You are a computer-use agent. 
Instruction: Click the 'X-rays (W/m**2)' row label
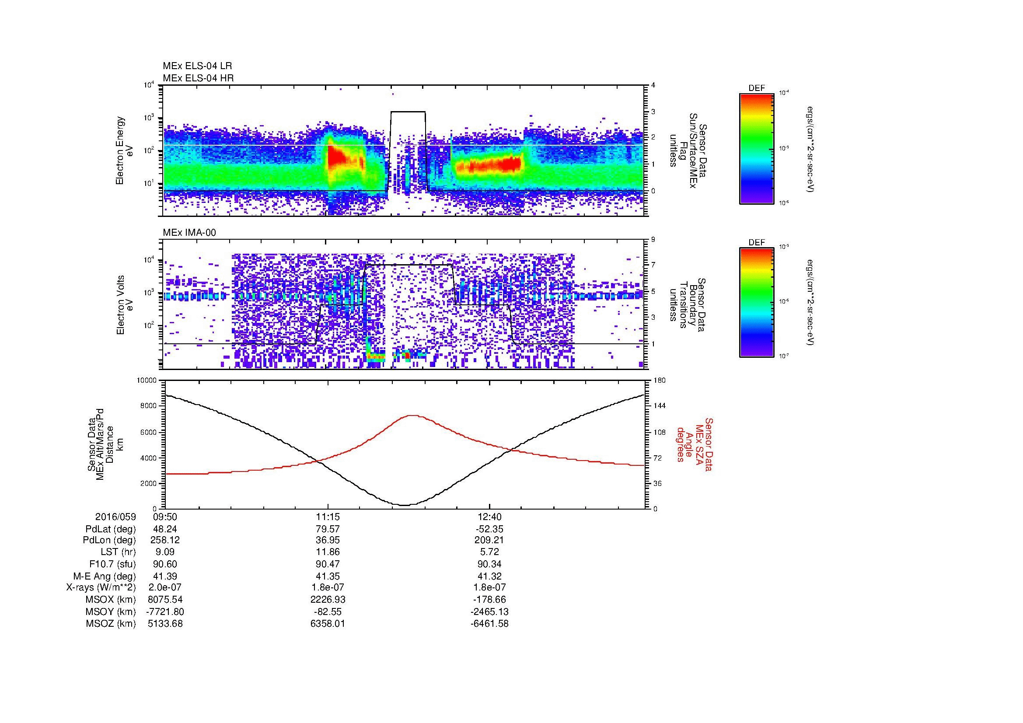tap(101, 587)
